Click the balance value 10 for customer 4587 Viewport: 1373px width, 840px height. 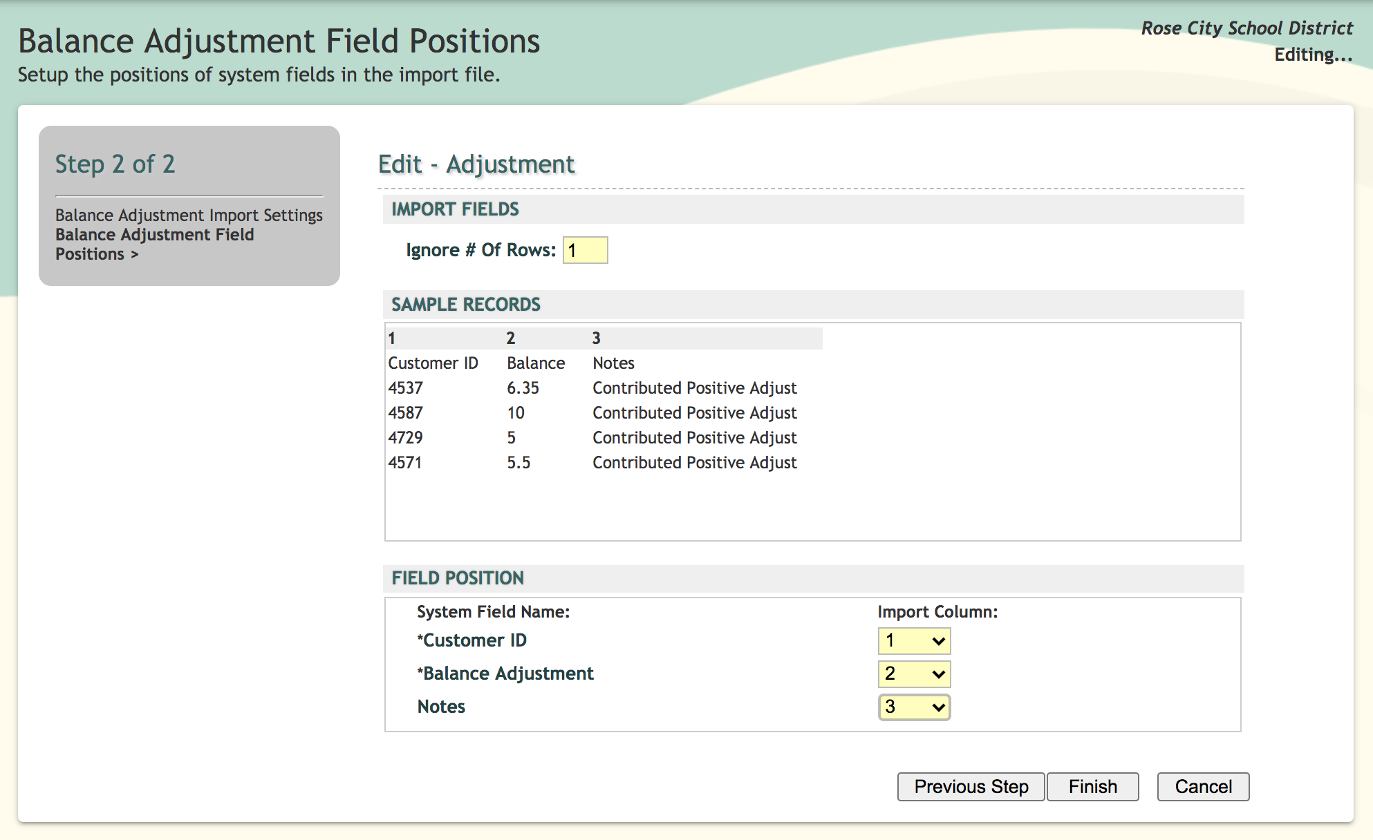(516, 413)
